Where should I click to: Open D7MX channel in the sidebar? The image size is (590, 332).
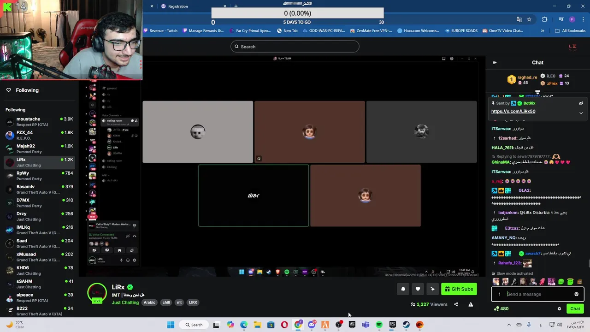point(39,203)
